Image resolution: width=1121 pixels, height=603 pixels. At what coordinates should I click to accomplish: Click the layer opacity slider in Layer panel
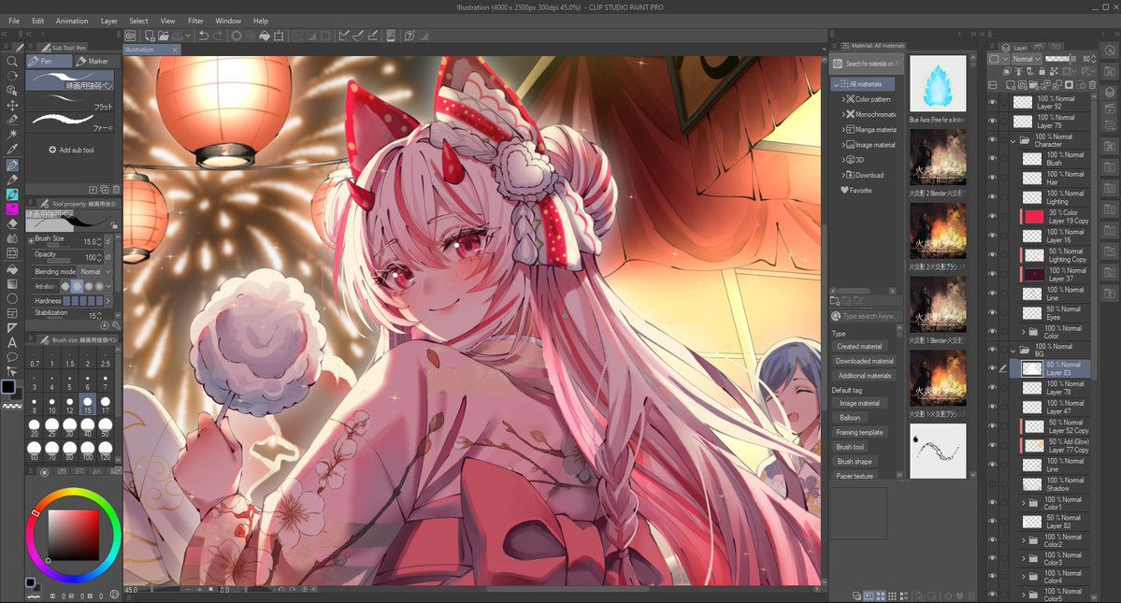pyautogui.click(x=1061, y=59)
